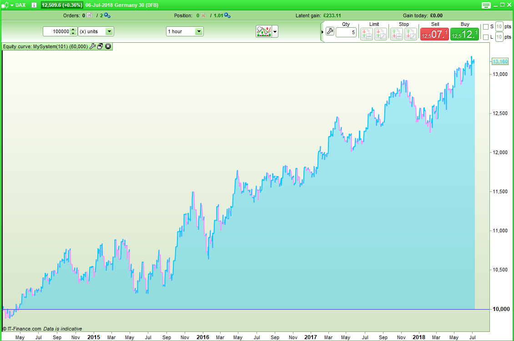Close position cross icon
Image resolution: width=514 pixels, height=341 pixels.
coord(203,15)
